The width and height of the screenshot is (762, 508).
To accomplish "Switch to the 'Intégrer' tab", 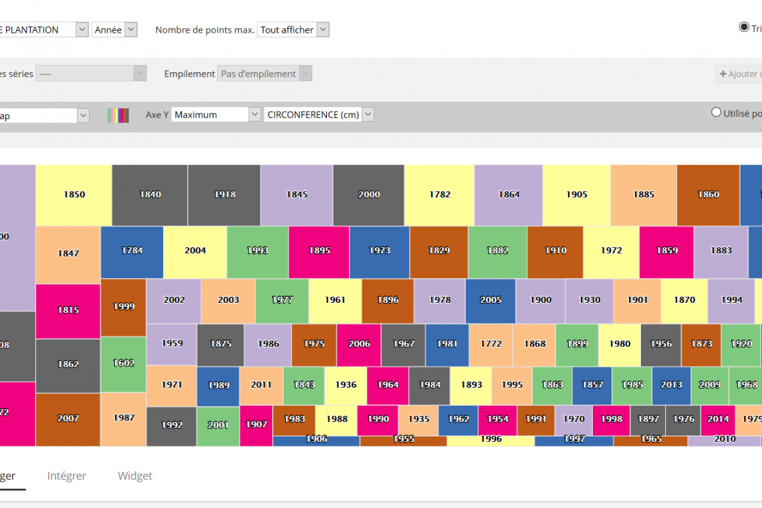I will (x=67, y=476).
